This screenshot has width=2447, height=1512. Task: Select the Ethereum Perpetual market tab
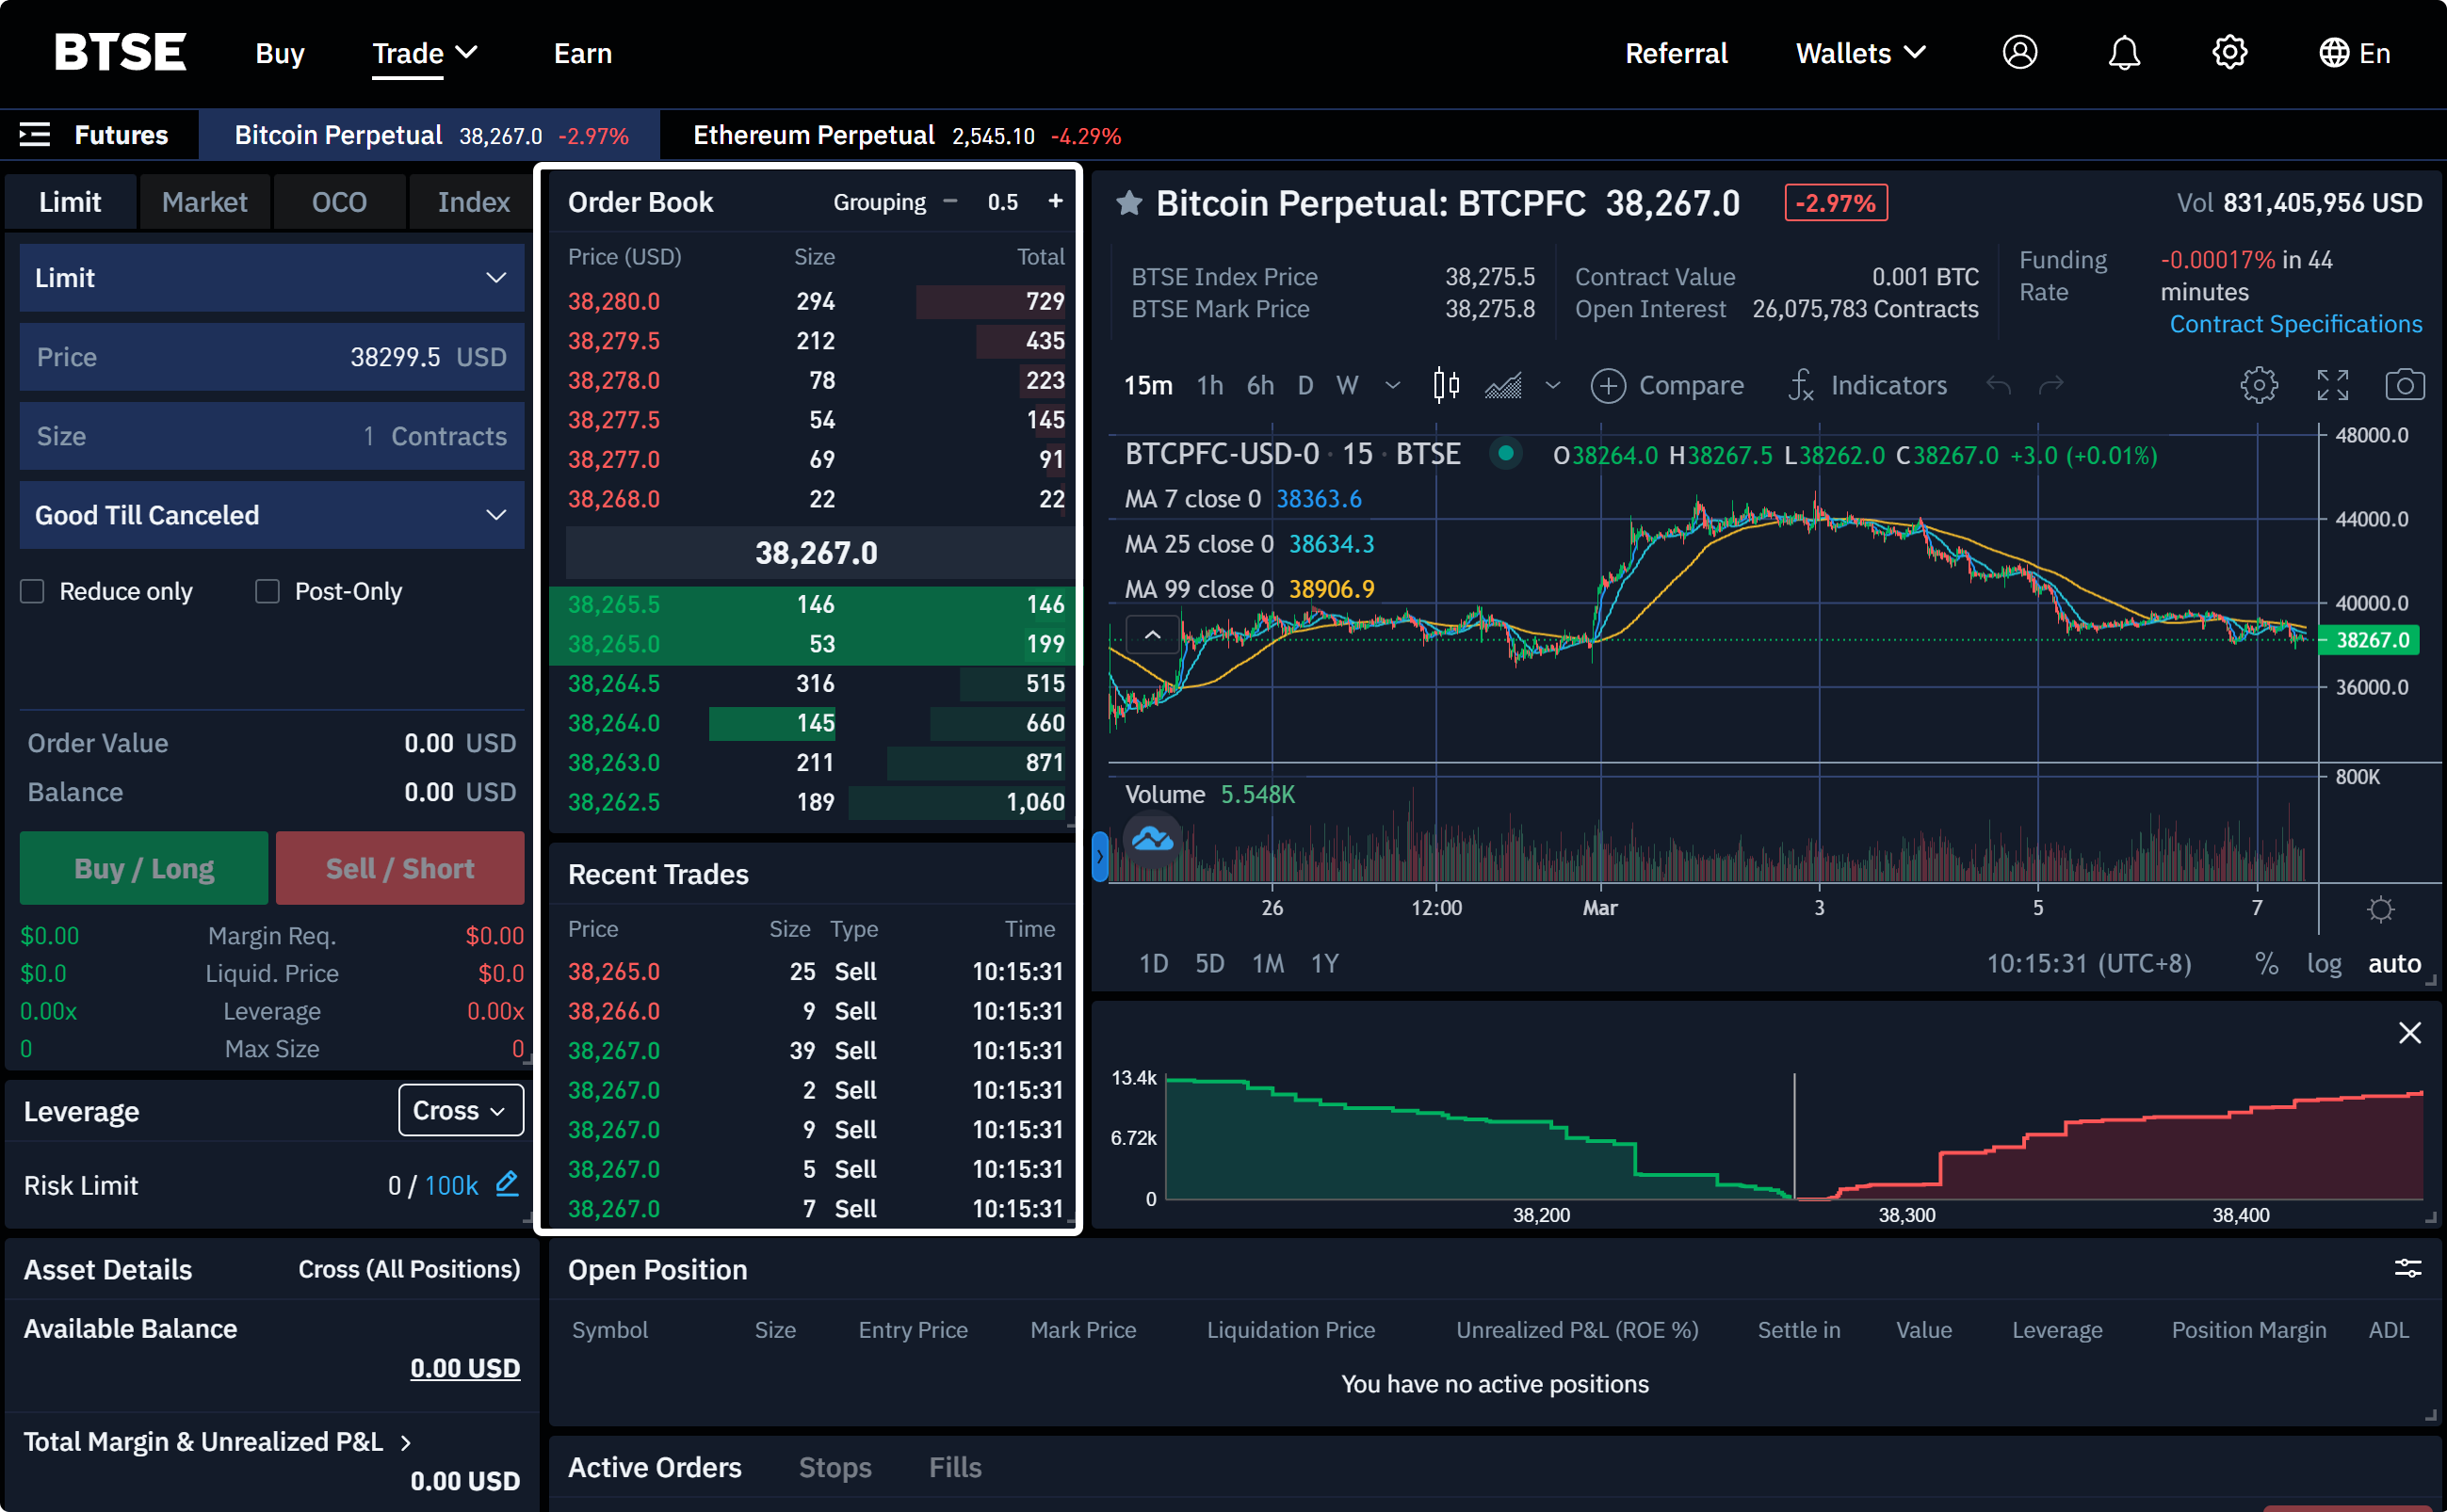905,135
